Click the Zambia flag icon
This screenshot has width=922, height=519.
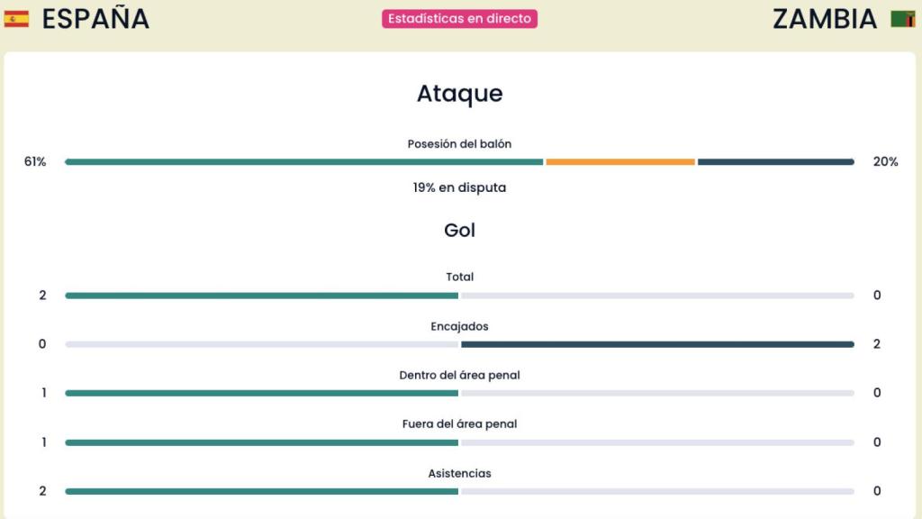pos(902,19)
